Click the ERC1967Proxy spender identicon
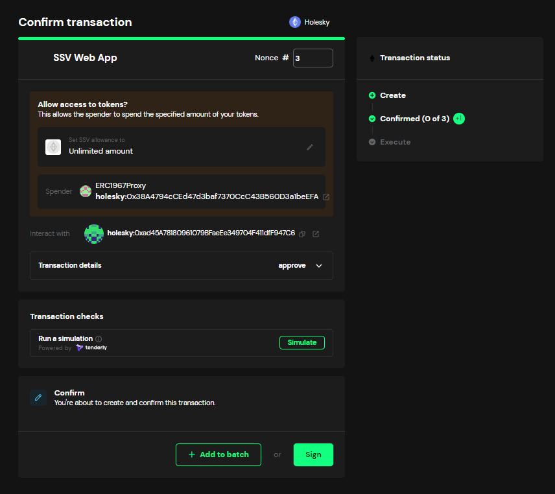 point(86,191)
